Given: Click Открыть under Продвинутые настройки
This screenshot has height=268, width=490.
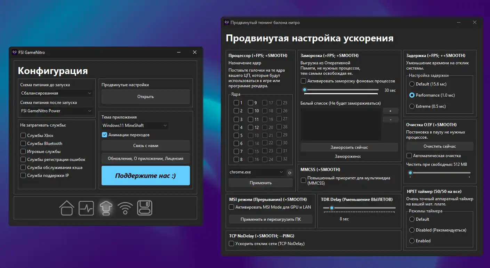Looking at the screenshot, I should (x=146, y=97).
